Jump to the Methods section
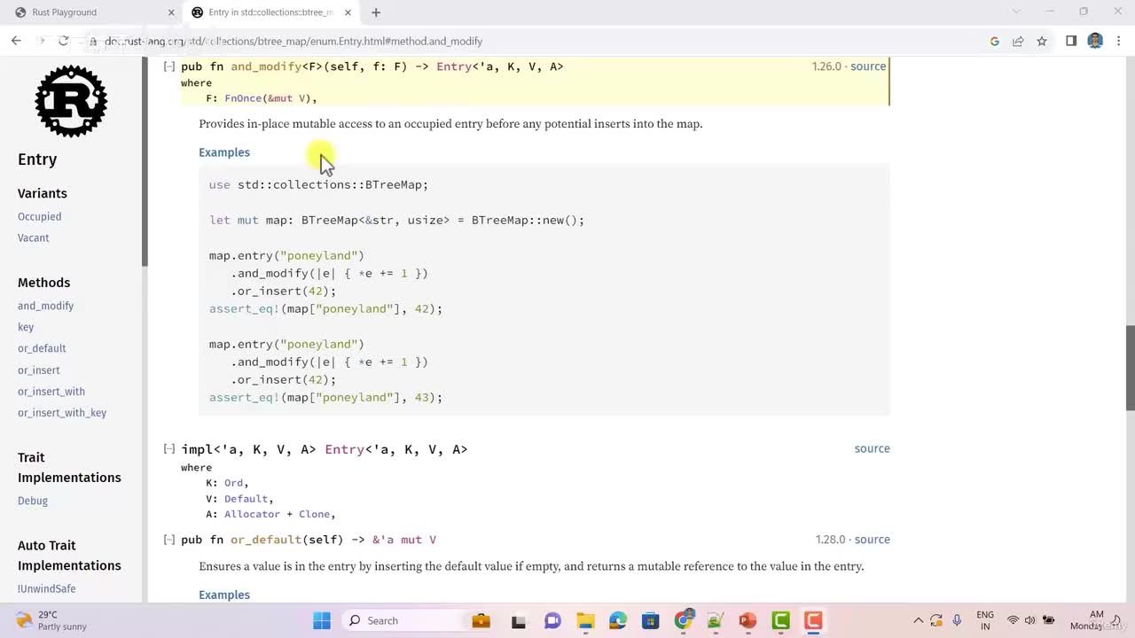Screen dimensions: 1135x638 point(44,283)
